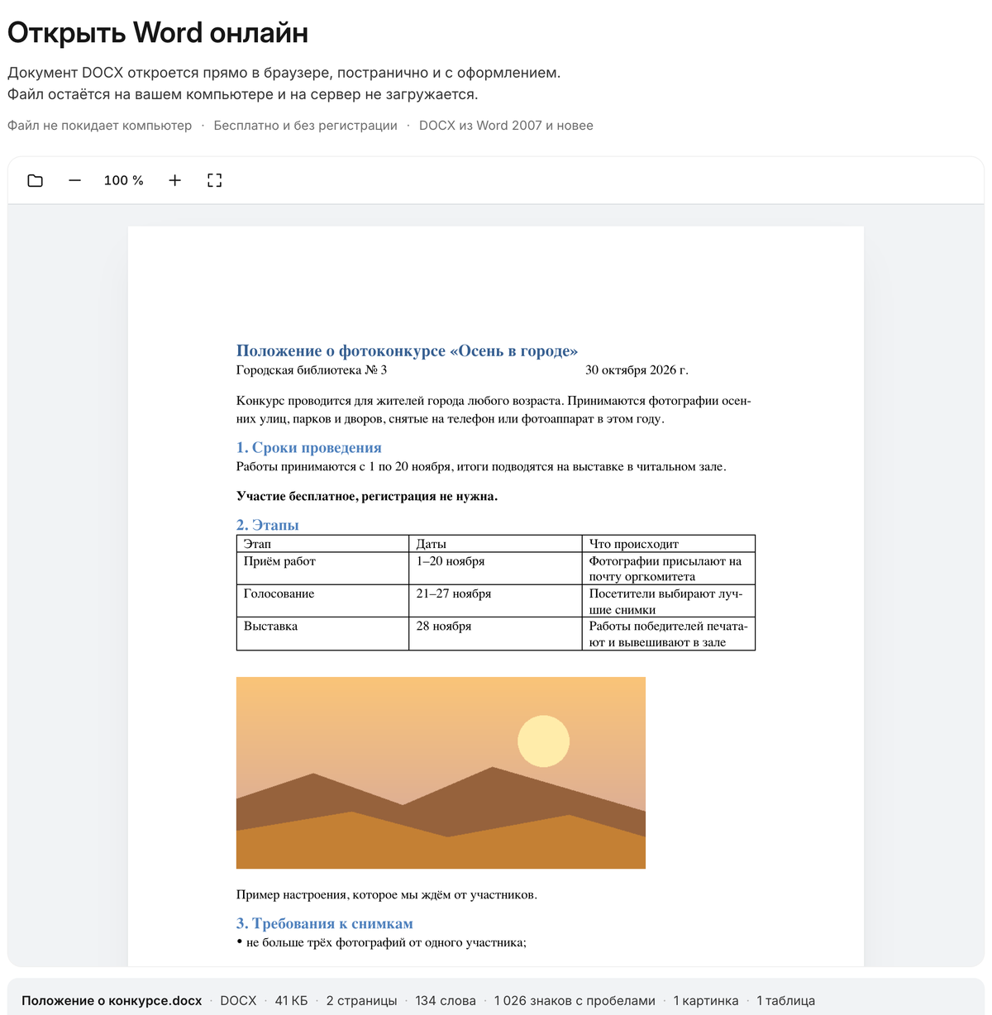Click the table cell "28 ноября"

click(x=495, y=634)
